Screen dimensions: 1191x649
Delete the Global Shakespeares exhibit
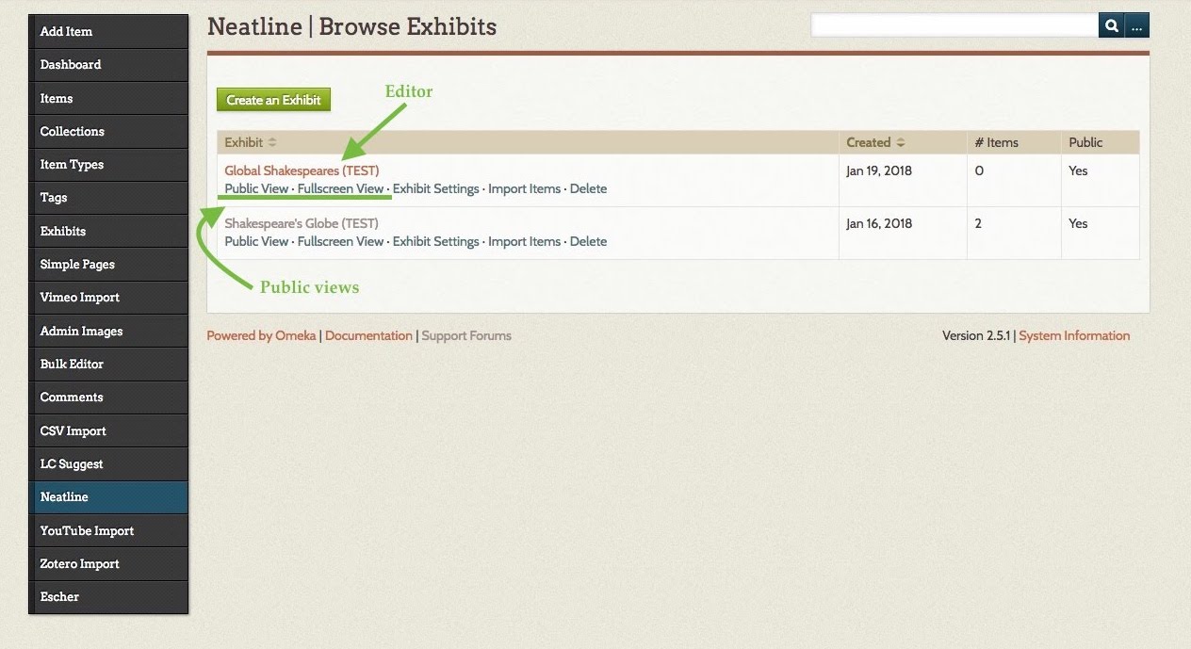pyautogui.click(x=588, y=188)
